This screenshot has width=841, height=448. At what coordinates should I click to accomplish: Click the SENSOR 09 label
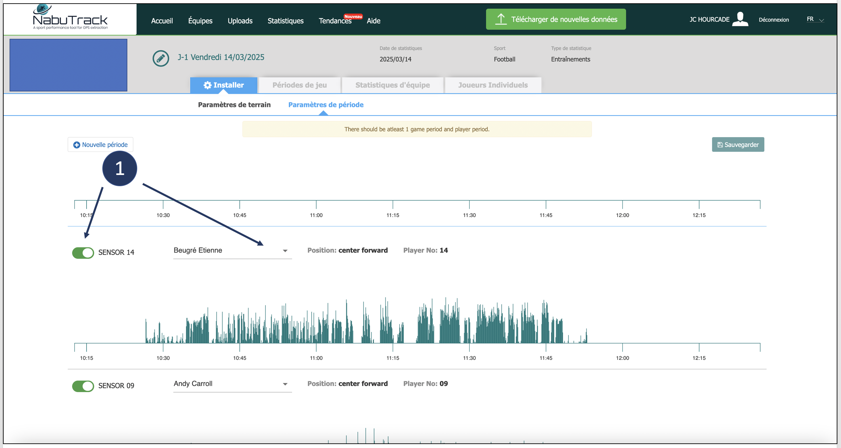(x=116, y=386)
